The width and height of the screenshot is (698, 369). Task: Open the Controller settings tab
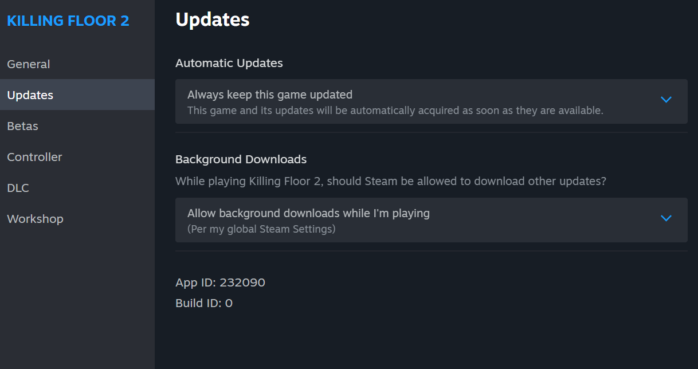point(77,157)
